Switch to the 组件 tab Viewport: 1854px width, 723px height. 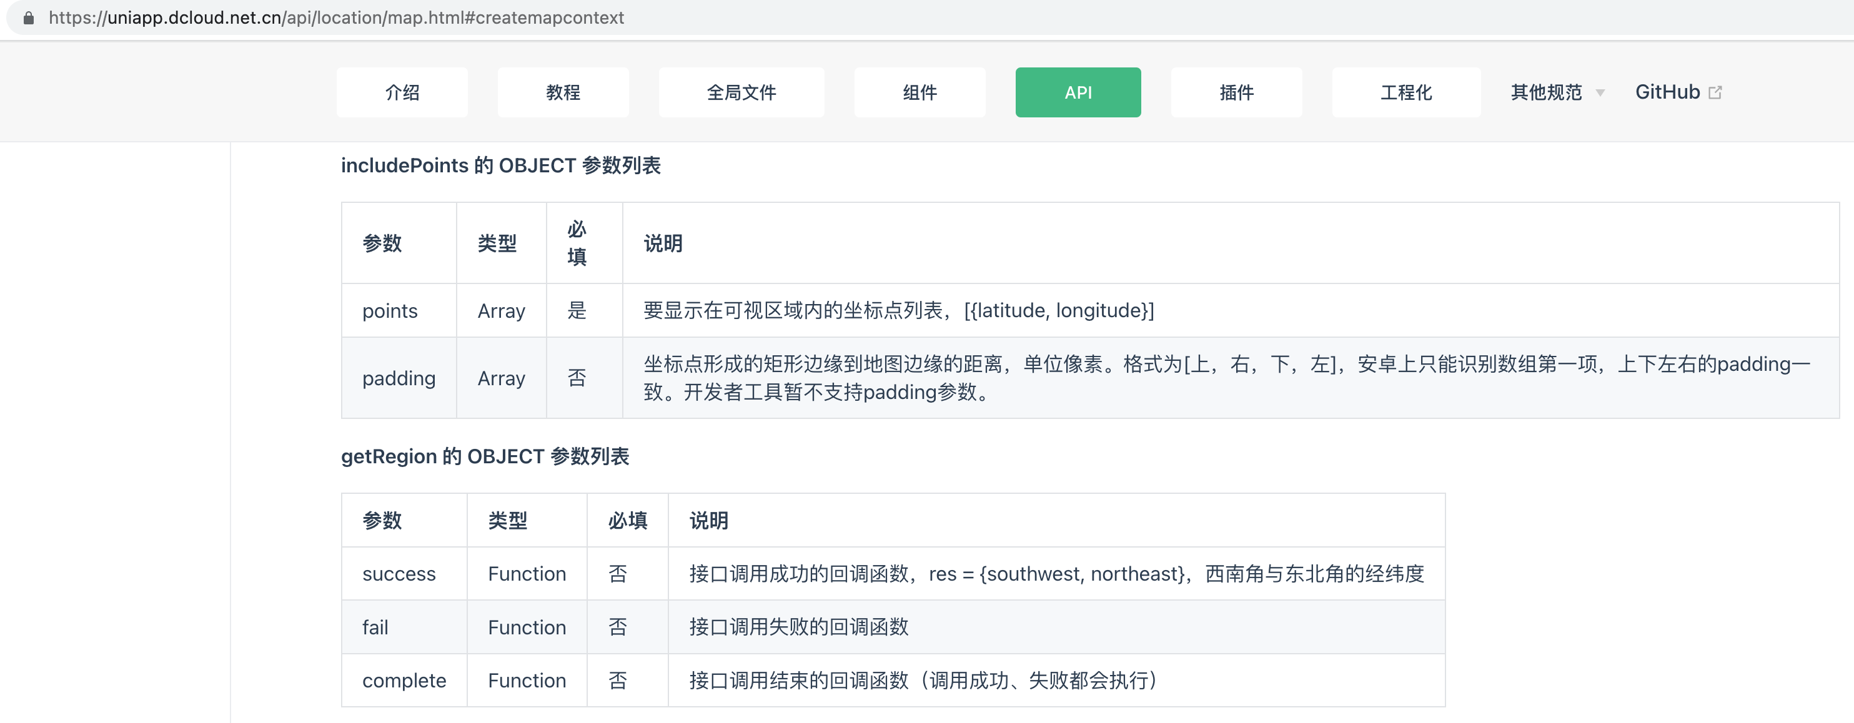919,92
